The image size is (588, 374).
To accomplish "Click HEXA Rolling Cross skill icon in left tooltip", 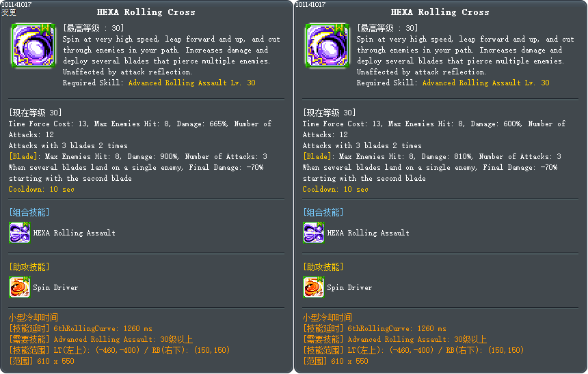I will coord(33,46).
